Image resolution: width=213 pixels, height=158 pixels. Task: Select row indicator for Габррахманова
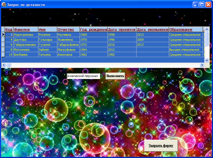pyautogui.click(x=3, y=45)
